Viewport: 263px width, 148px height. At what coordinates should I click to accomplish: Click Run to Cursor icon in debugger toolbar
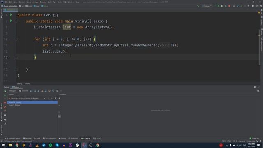coord(53,91)
